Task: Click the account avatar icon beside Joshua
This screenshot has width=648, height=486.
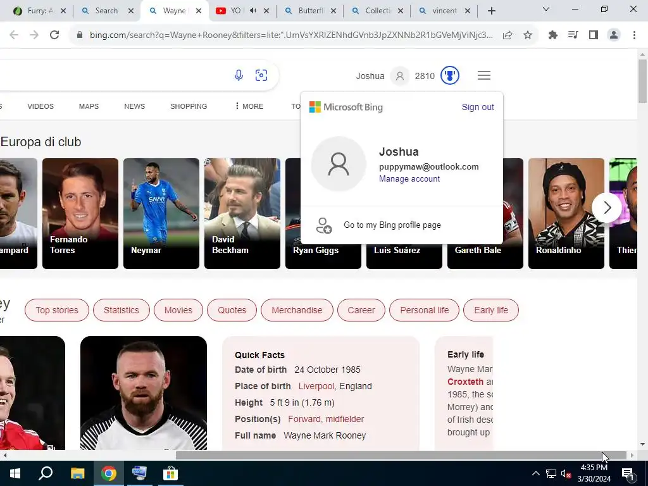Action: 400,76
